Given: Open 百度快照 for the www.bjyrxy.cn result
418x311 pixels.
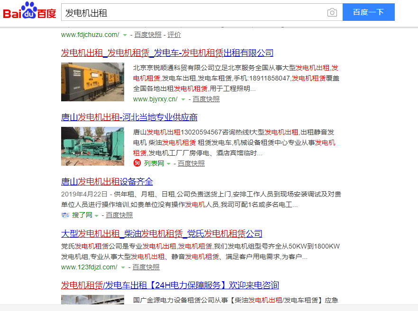Looking at the screenshot, I should tap(206, 99).
